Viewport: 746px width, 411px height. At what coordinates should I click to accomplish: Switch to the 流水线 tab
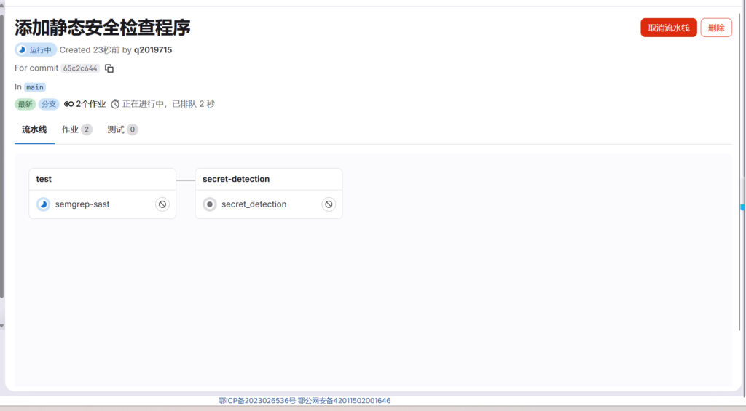[x=34, y=129]
